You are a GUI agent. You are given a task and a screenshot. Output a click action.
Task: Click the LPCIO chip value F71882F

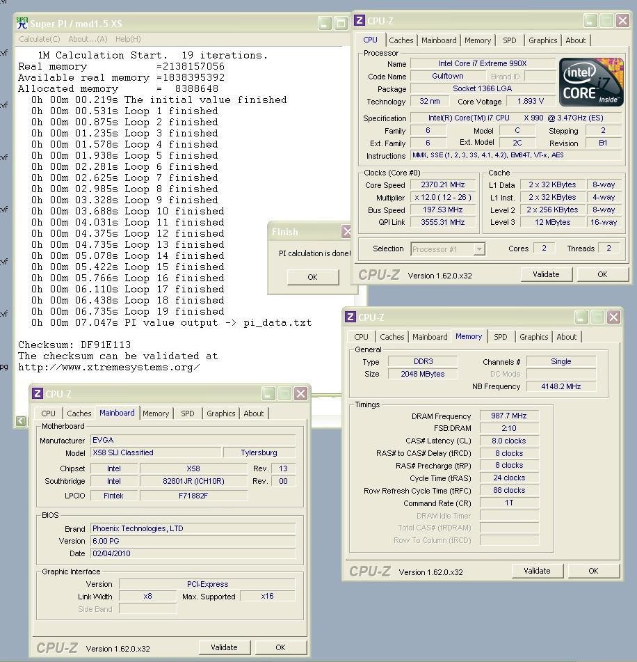(x=193, y=496)
